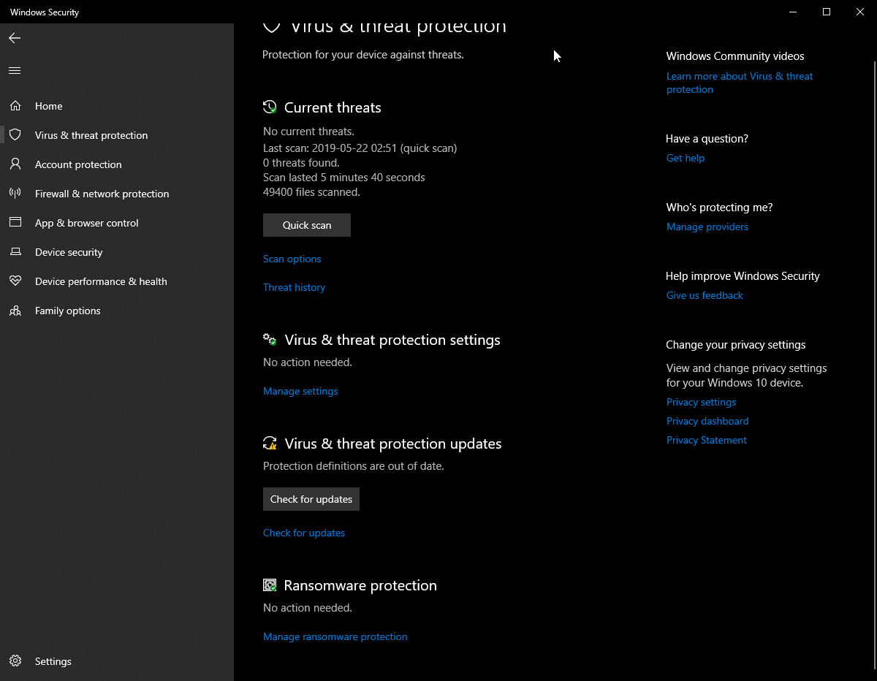877x681 pixels.
Task: Click the Firewall antenna icon
Action: tap(15, 194)
